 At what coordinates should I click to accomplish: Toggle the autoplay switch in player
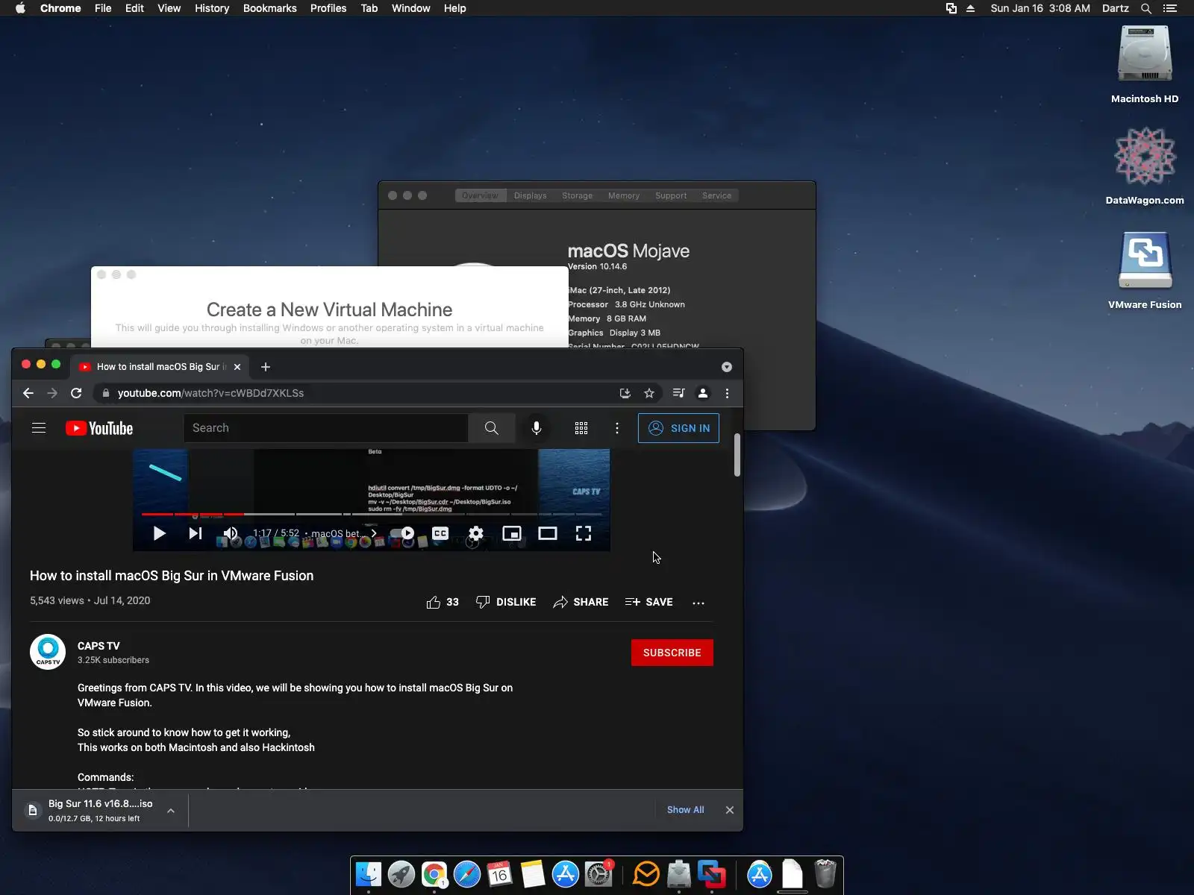click(x=403, y=533)
